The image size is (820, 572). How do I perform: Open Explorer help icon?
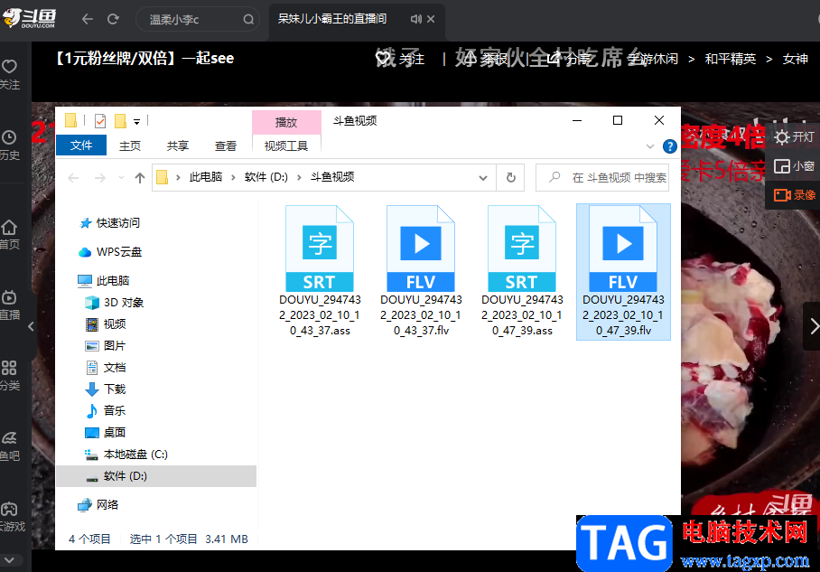pos(669,146)
